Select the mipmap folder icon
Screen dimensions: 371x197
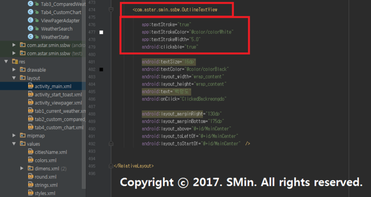click(x=23, y=135)
